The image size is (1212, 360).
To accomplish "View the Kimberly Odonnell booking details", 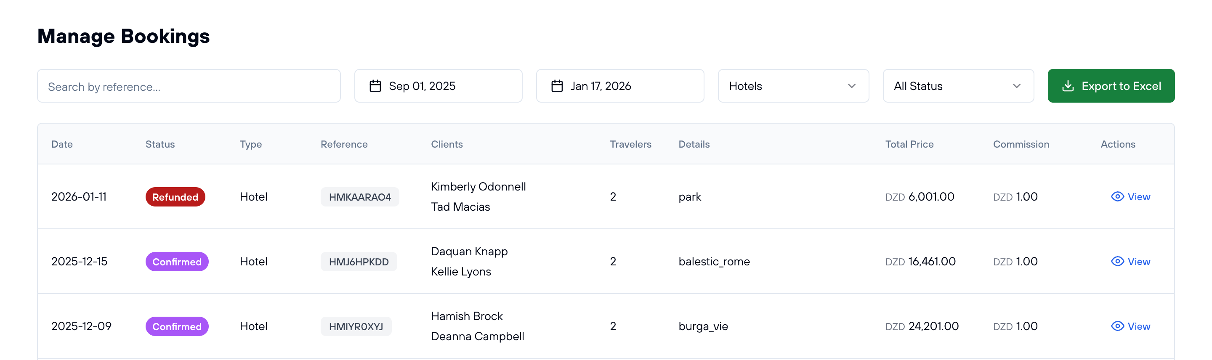I will click(1138, 197).
